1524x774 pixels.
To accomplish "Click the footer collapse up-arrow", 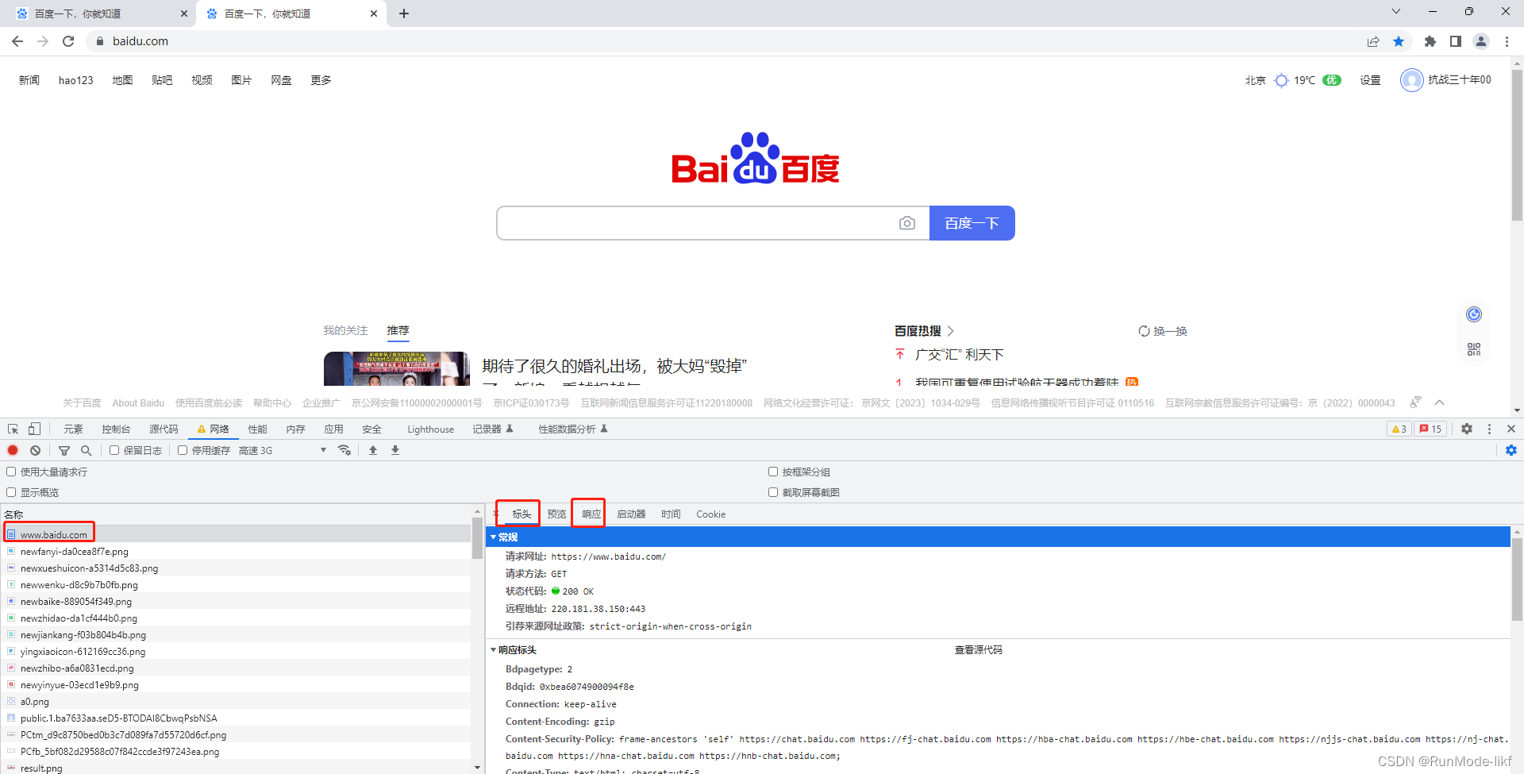I will (x=1439, y=402).
